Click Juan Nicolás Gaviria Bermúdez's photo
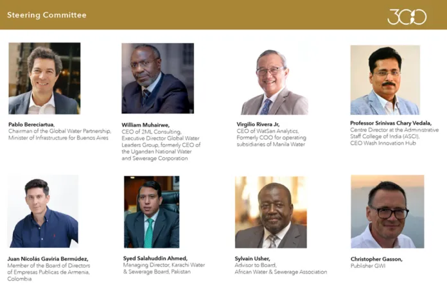This screenshot has height=298, width=447. (x=43, y=211)
